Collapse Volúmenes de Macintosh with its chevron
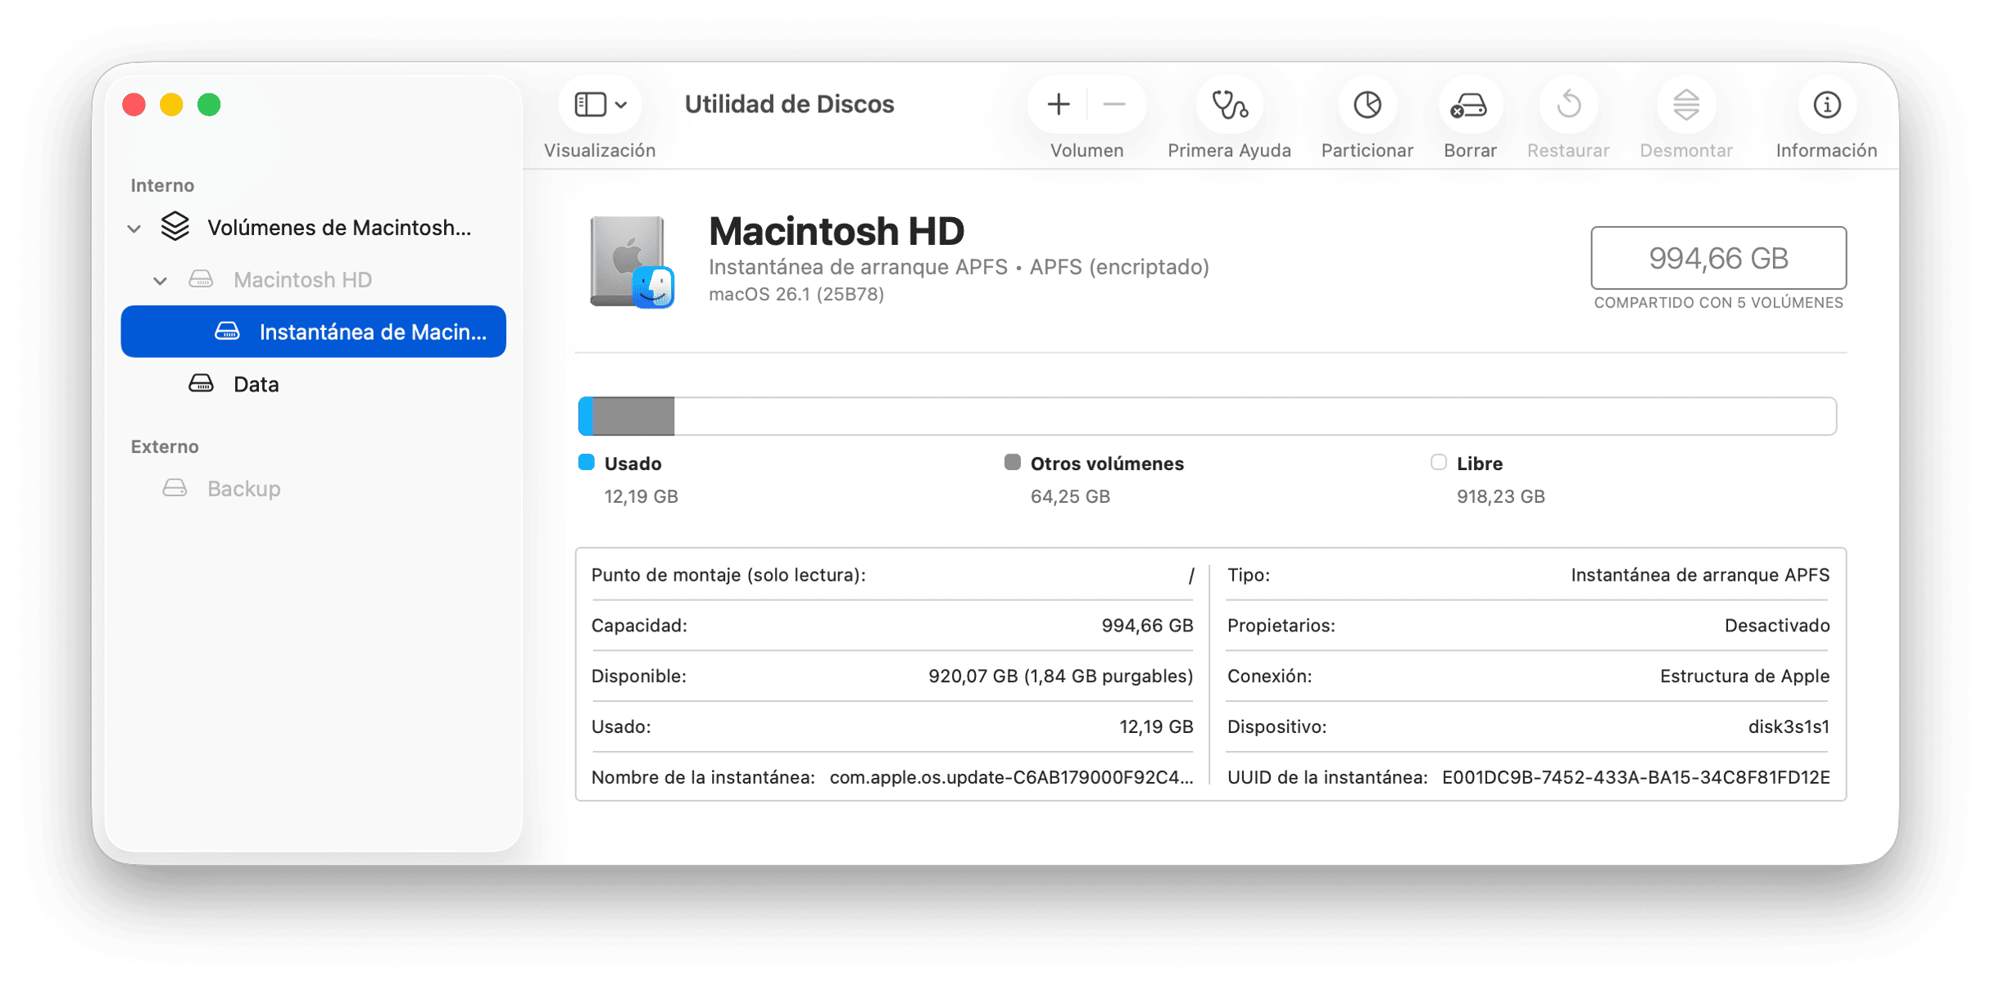This screenshot has width=1991, height=986. click(134, 227)
